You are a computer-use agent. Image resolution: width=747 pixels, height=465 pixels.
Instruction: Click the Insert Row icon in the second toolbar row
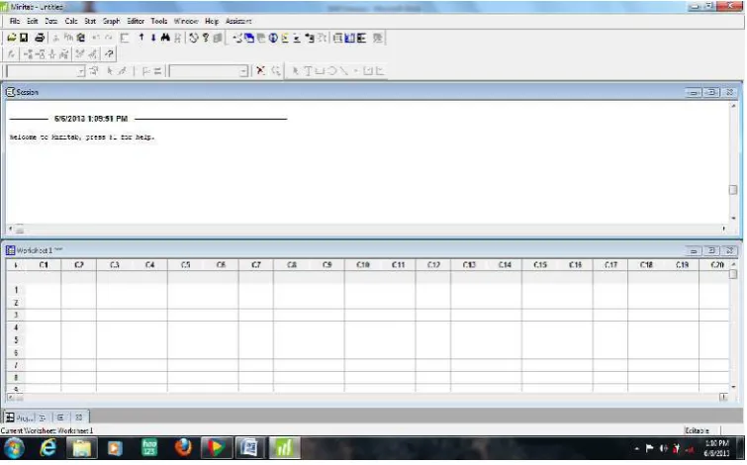pos(40,53)
